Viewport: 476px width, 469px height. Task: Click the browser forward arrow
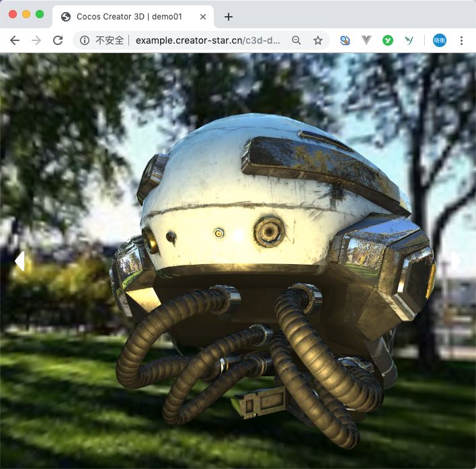pos(36,40)
